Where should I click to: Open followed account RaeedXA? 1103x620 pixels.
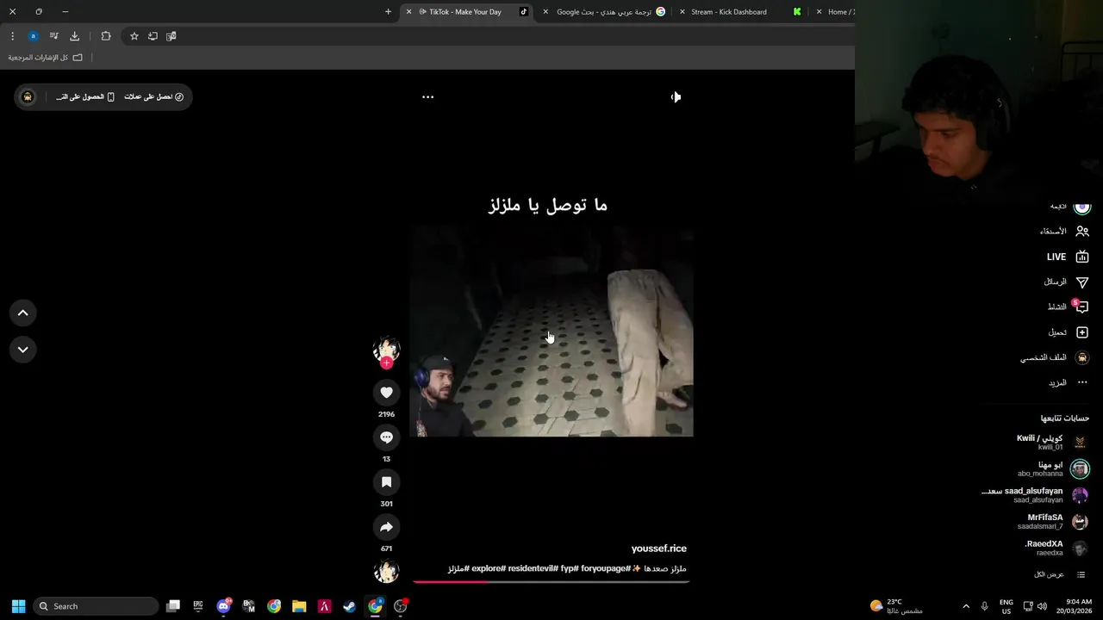pyautogui.click(x=1056, y=549)
